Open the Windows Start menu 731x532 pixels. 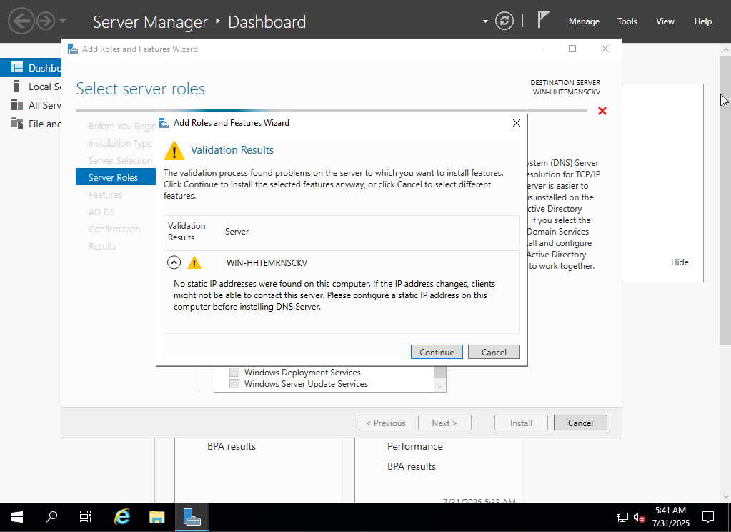point(17,516)
